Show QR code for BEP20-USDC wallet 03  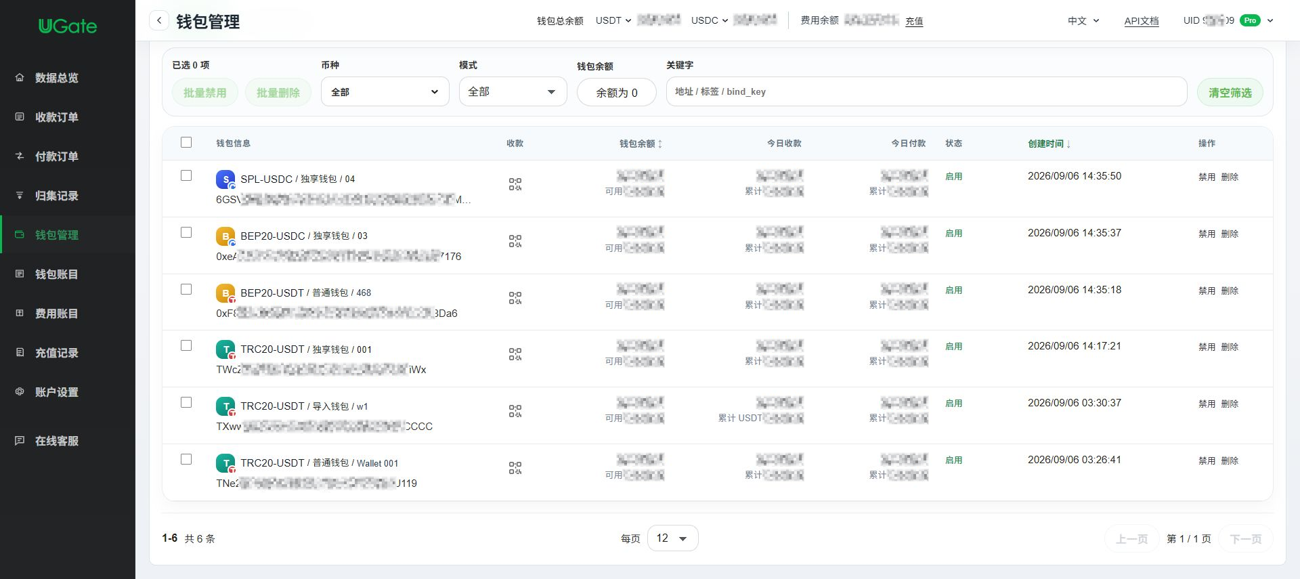click(515, 241)
